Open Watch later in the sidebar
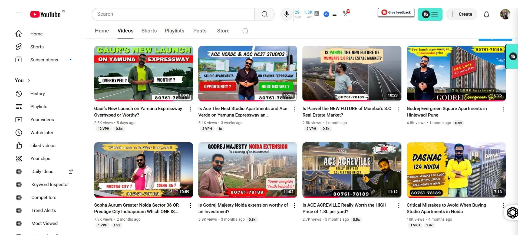Screen dimensions: 518x235 coord(42,133)
